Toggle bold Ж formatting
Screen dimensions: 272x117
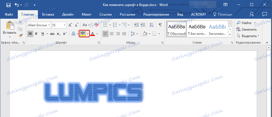point(30,34)
